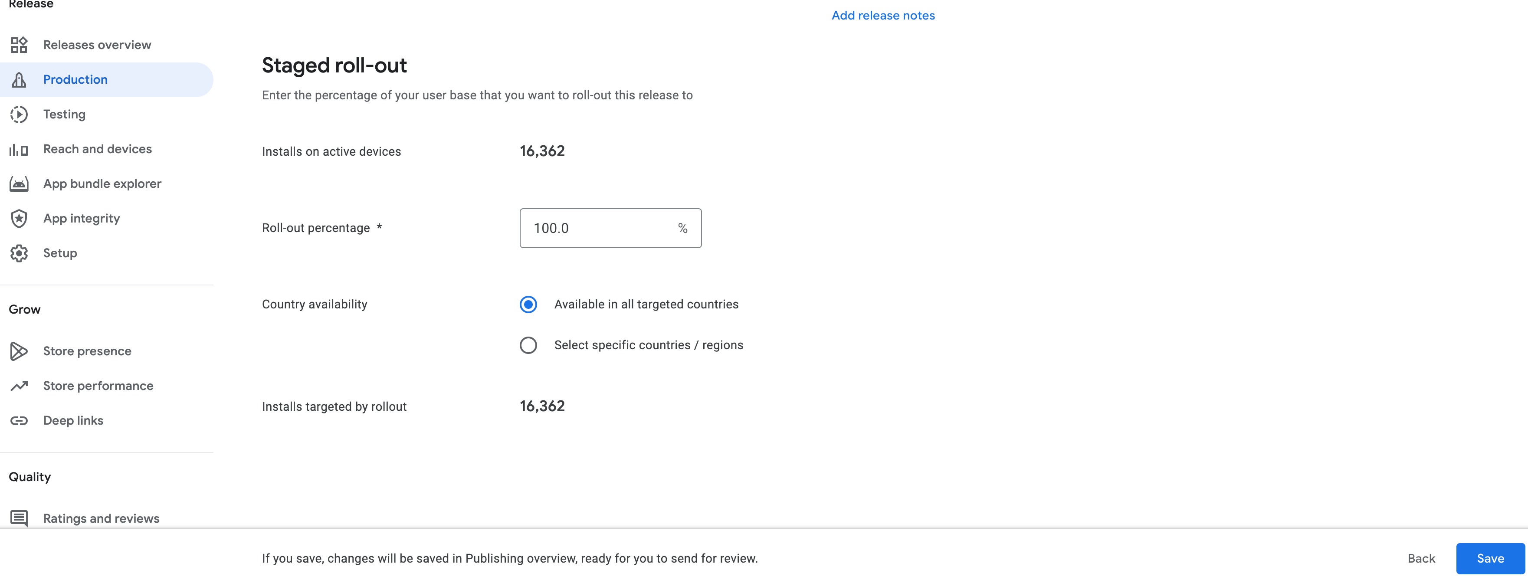Choose Select specific countries / regions option

528,345
